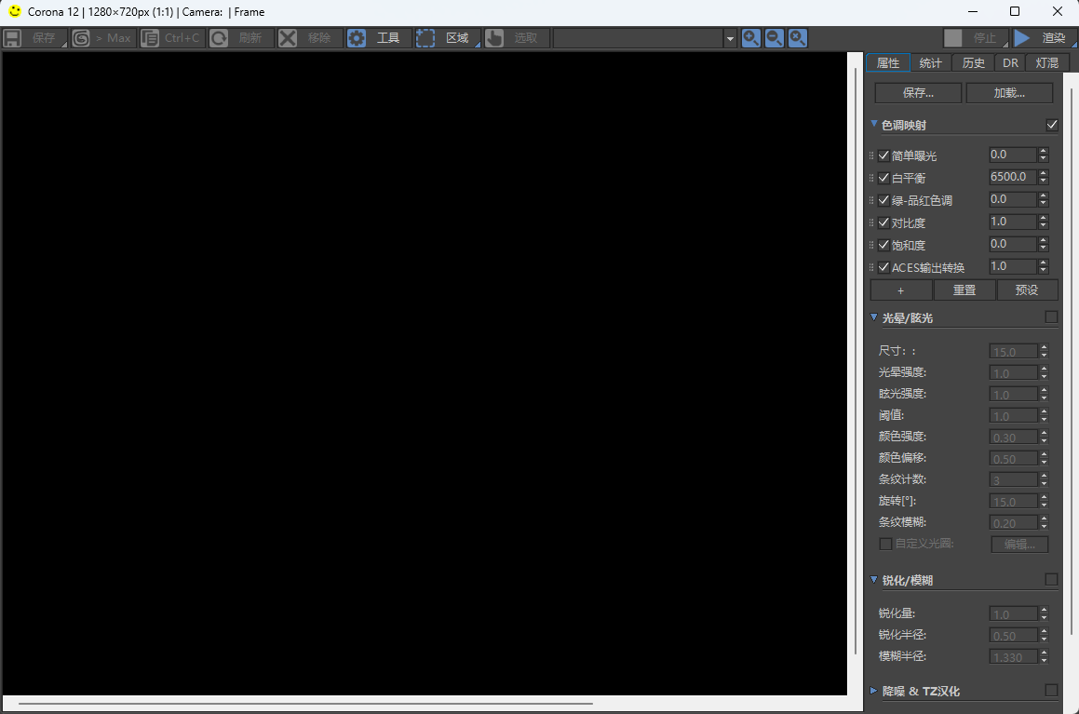Open the render element dropdown in toolbar
1079x714 pixels.
click(730, 38)
